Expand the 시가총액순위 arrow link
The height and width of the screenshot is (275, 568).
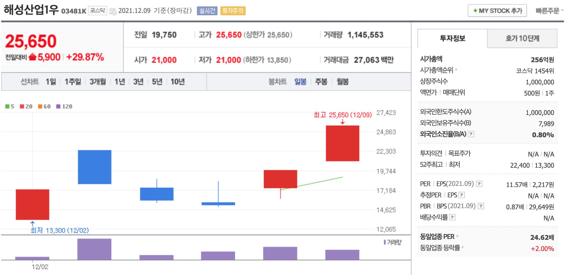(x=456, y=70)
